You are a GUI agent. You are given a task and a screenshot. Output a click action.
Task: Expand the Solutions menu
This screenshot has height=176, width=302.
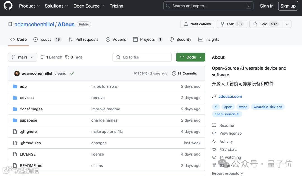tap(56, 6)
